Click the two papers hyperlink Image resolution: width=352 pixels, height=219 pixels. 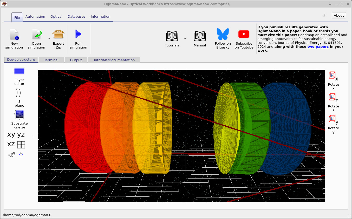pyautogui.click(x=318, y=46)
